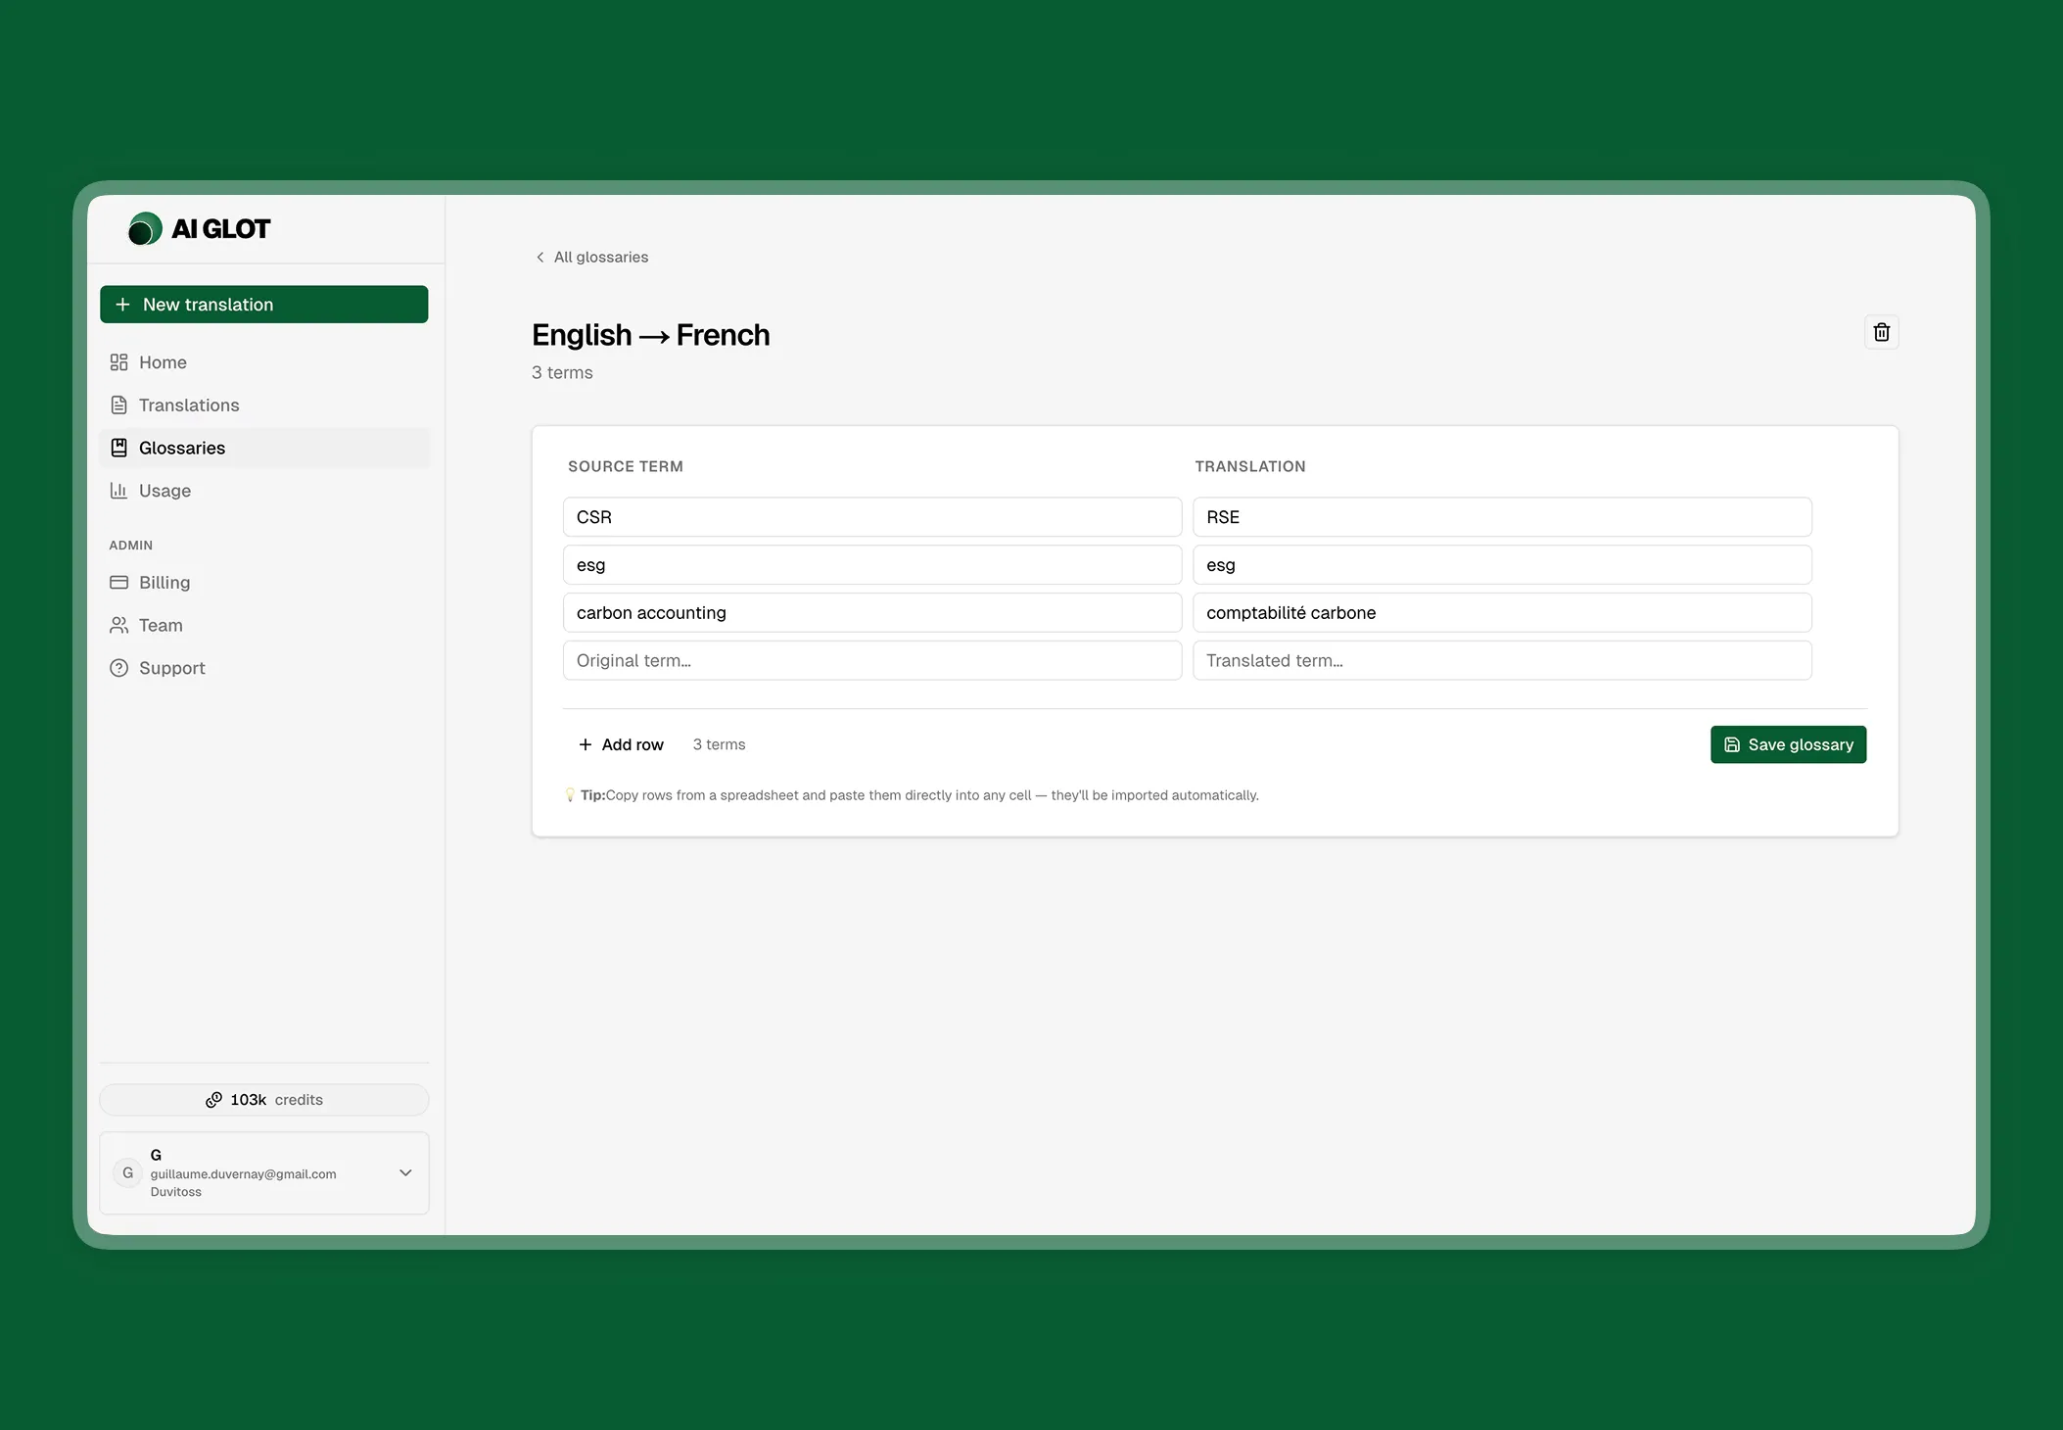Select the Home icon in the sidebar
This screenshot has width=2063, height=1430.
[118, 361]
